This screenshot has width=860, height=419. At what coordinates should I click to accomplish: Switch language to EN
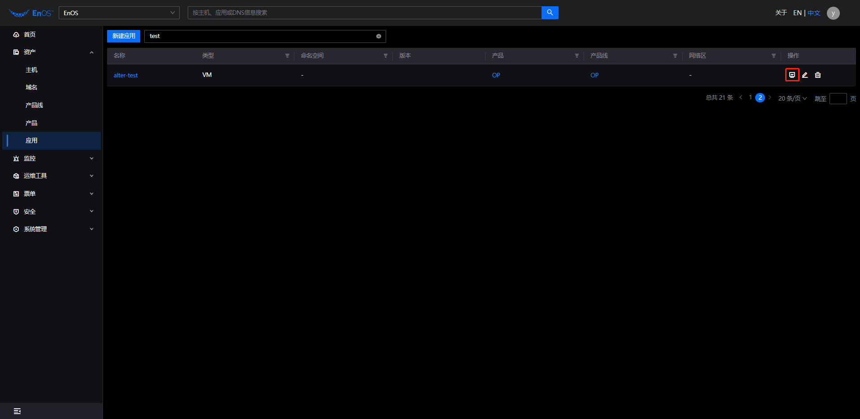797,13
